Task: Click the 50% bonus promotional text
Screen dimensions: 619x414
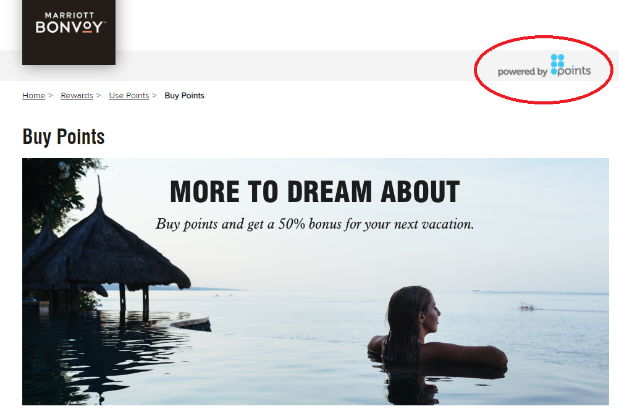Action: tap(314, 224)
